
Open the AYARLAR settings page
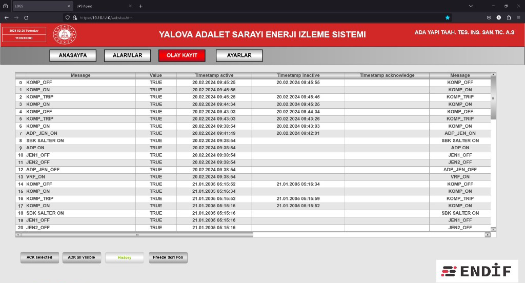click(239, 55)
